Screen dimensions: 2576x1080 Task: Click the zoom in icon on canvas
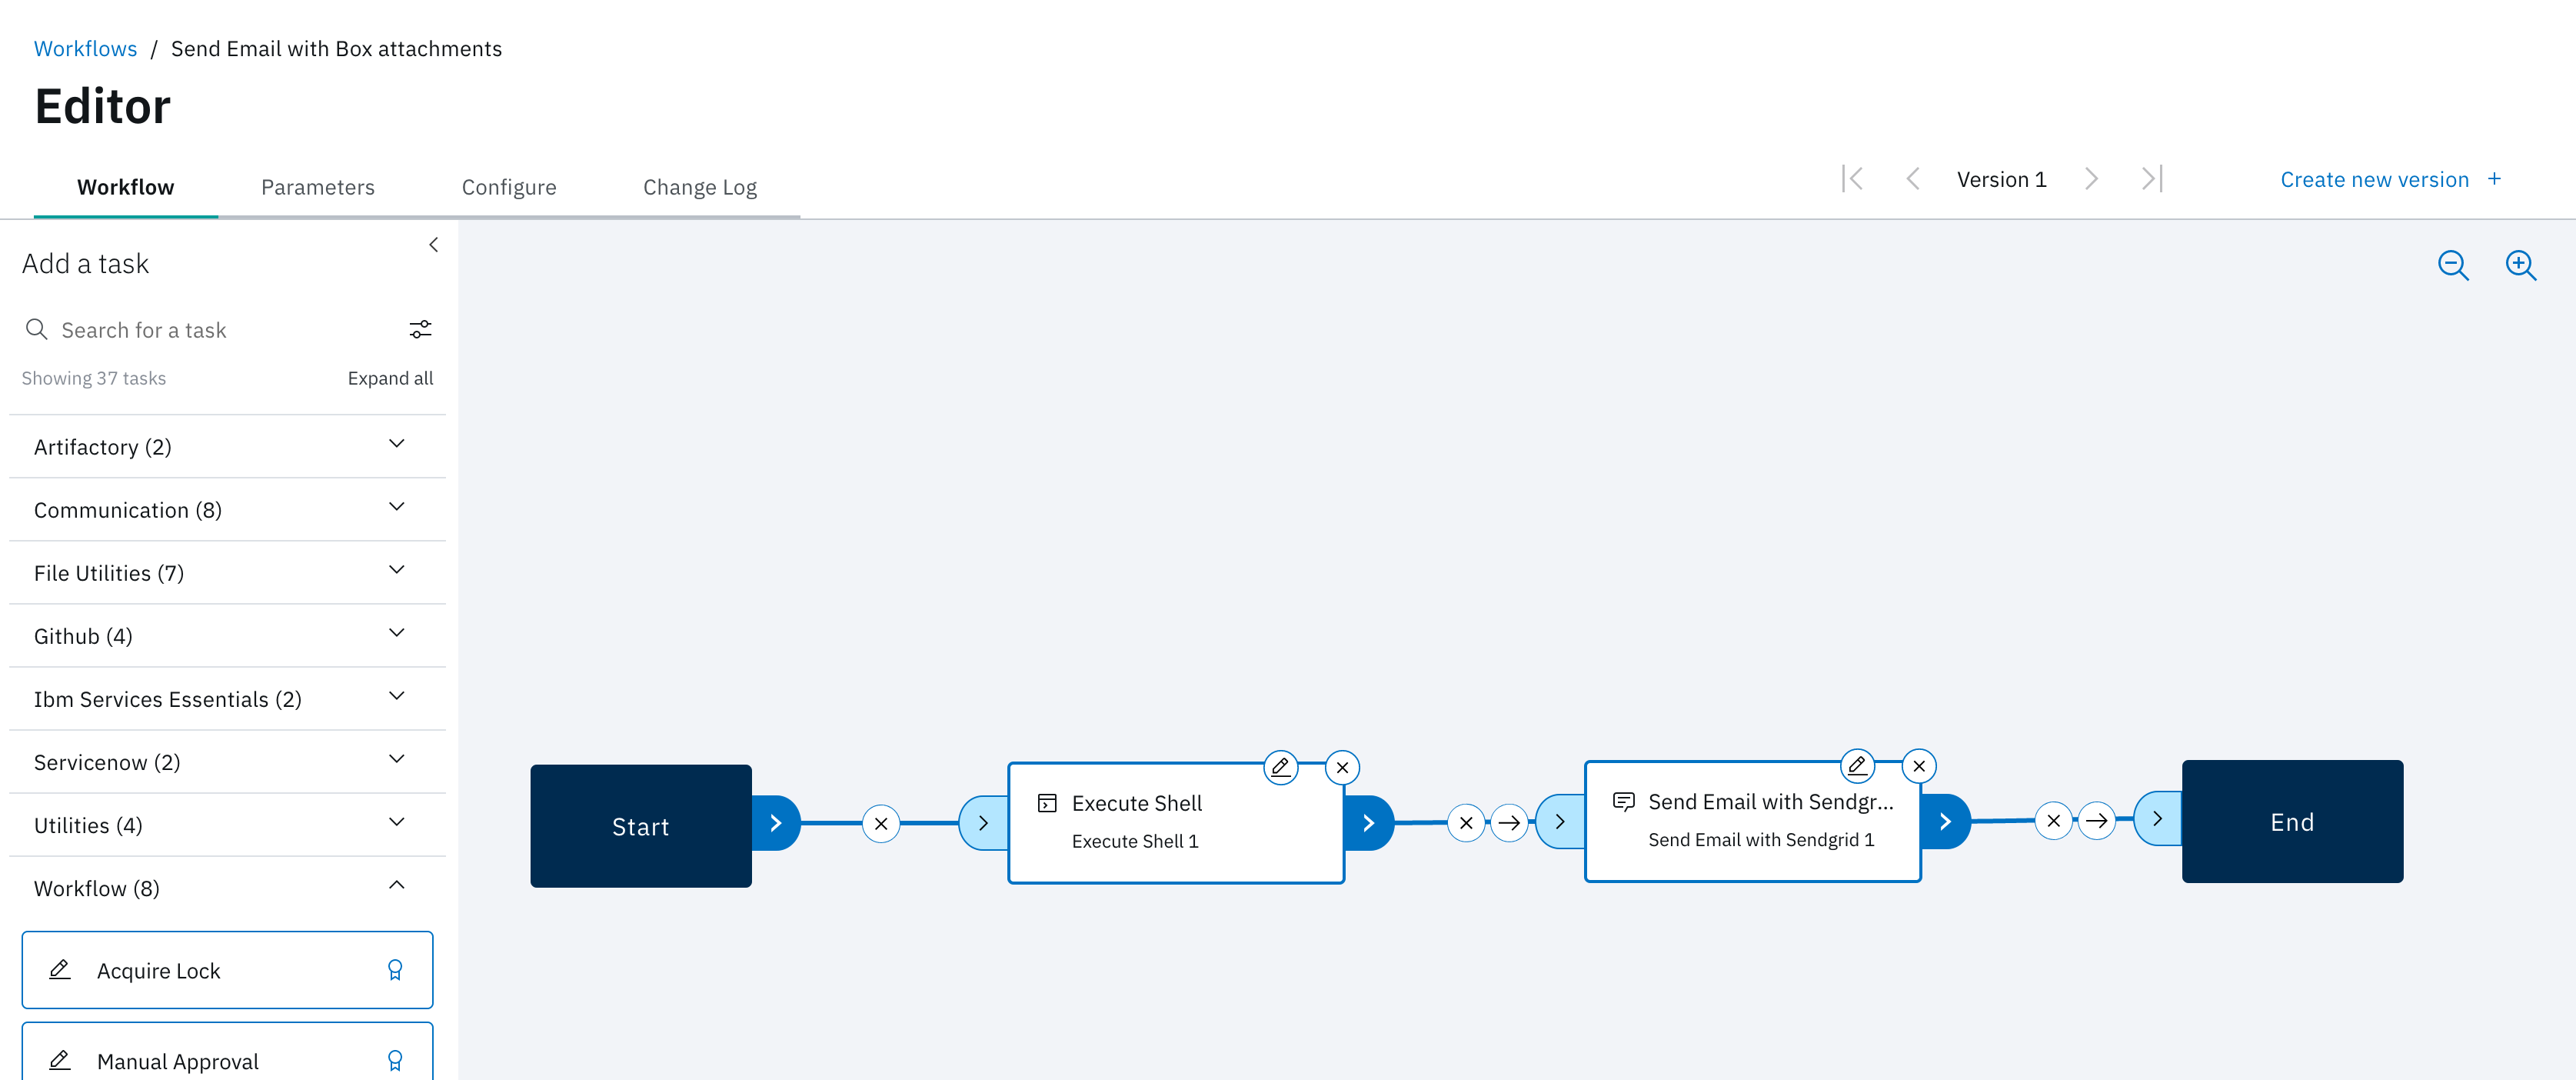(x=2524, y=265)
